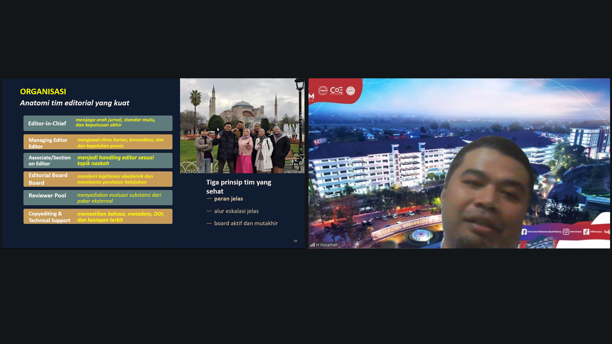Click 'board aktif dan mutakhir' bullet

246,223
